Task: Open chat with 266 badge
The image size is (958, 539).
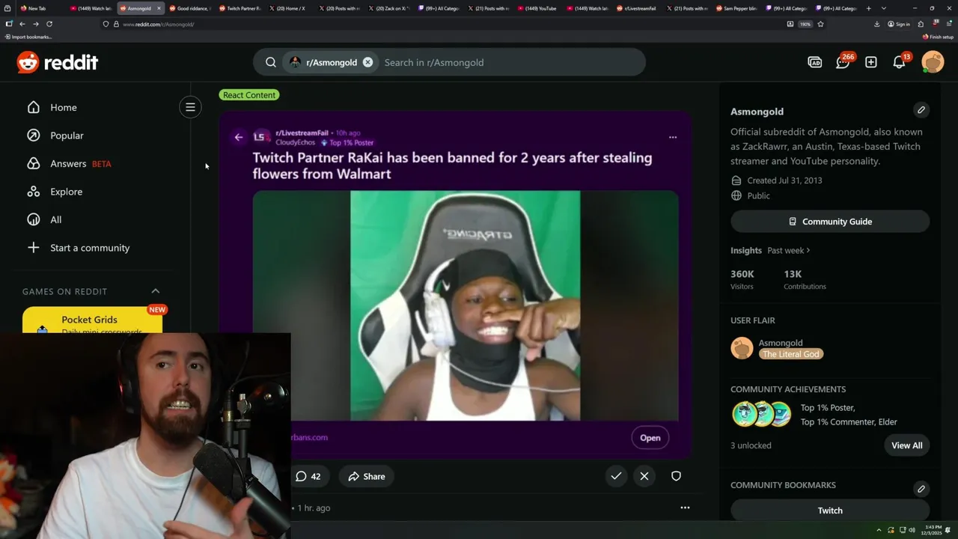Action: pyautogui.click(x=843, y=62)
